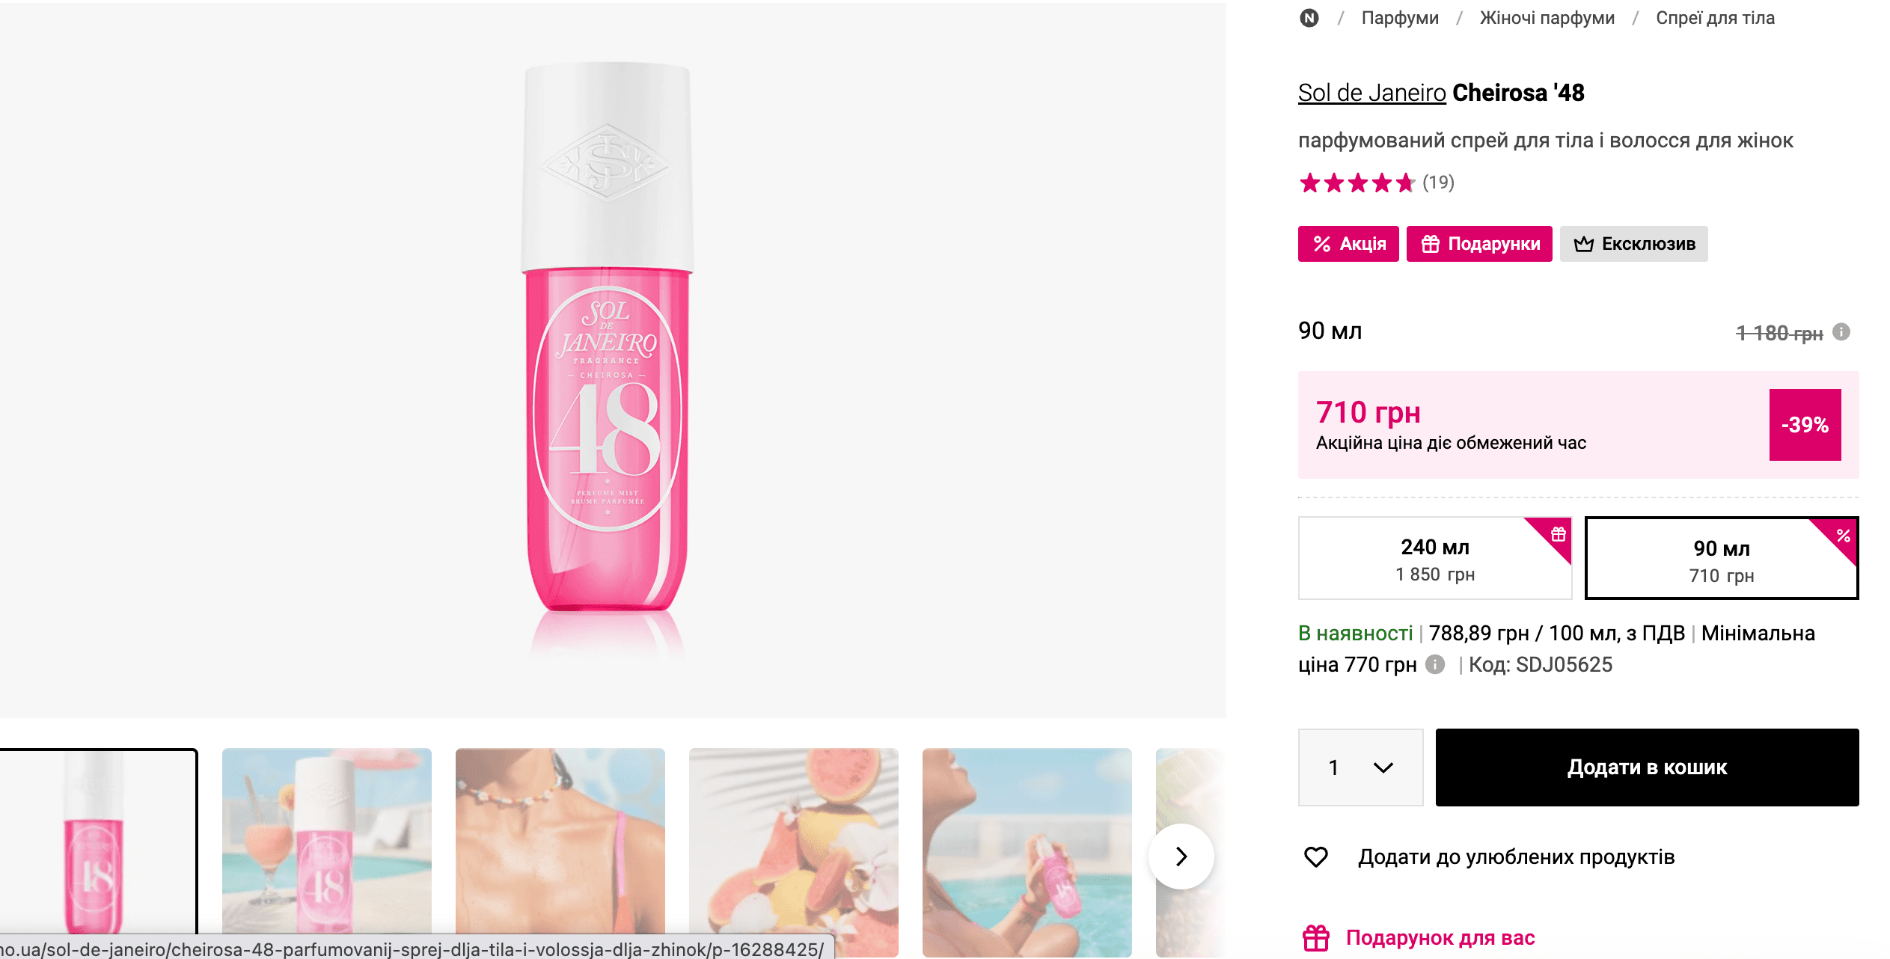Click the heart favorites icon
This screenshot has width=1890, height=959.
(1316, 857)
